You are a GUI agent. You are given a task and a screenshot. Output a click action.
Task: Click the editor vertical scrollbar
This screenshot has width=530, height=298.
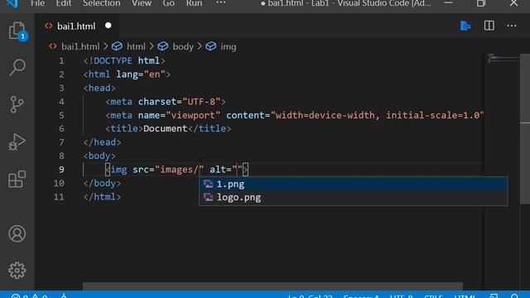point(525,128)
